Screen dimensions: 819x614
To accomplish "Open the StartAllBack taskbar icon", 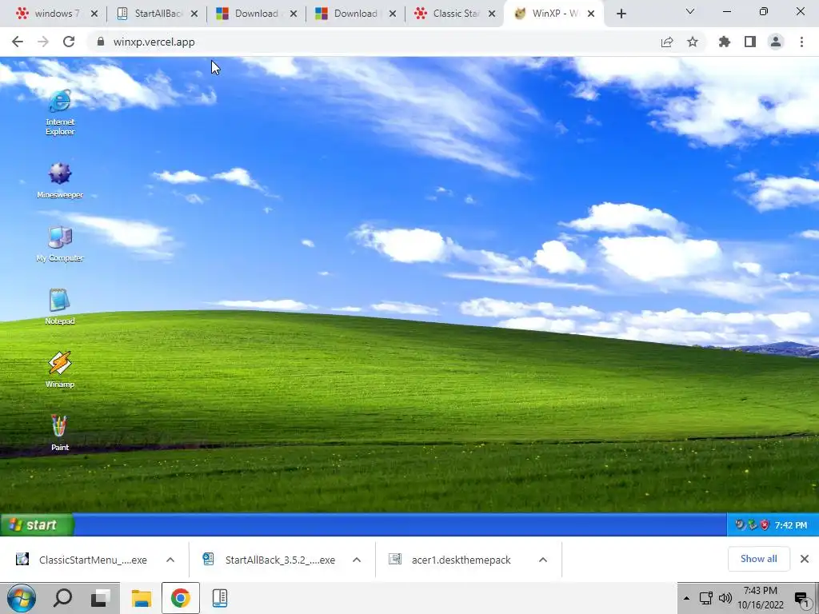I will (x=220, y=598).
